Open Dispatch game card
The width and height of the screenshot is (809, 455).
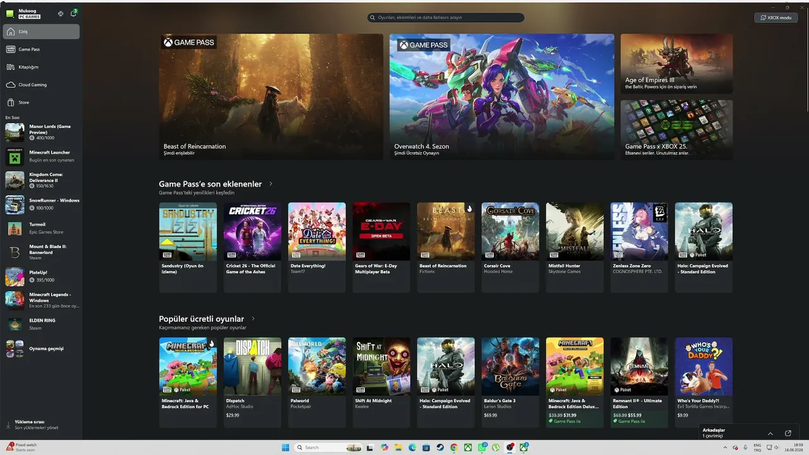pos(252,382)
